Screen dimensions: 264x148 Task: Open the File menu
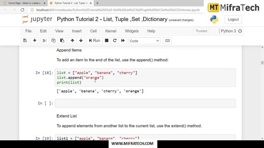pos(28,31)
